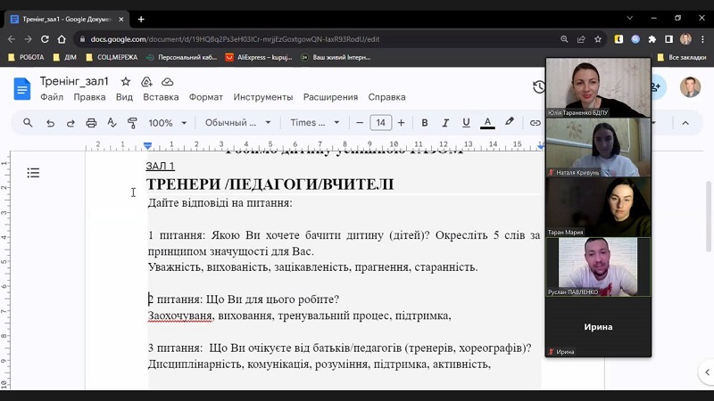Open the РОБОТА bookmarks folder
Image resolution: width=714 pixels, height=401 pixels.
click(x=27, y=57)
